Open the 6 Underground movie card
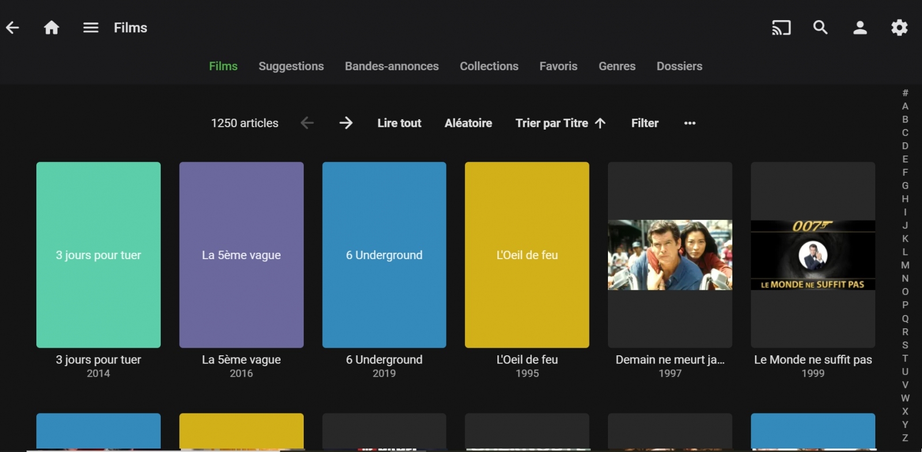This screenshot has height=452, width=922. click(384, 255)
